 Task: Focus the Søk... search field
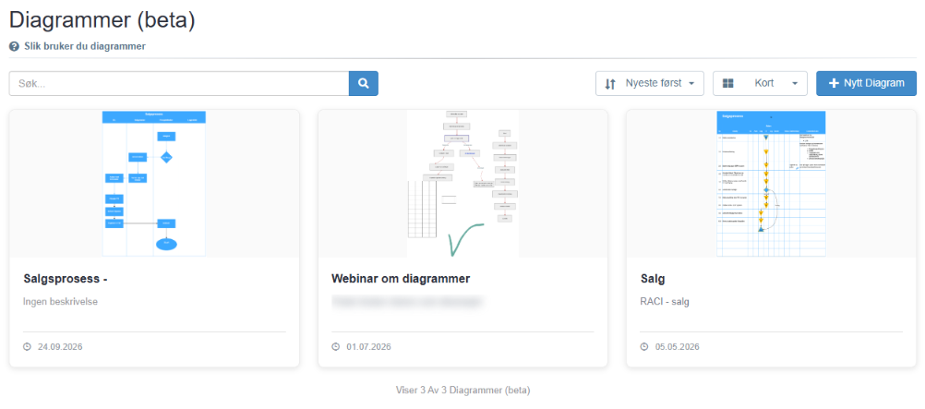click(179, 83)
